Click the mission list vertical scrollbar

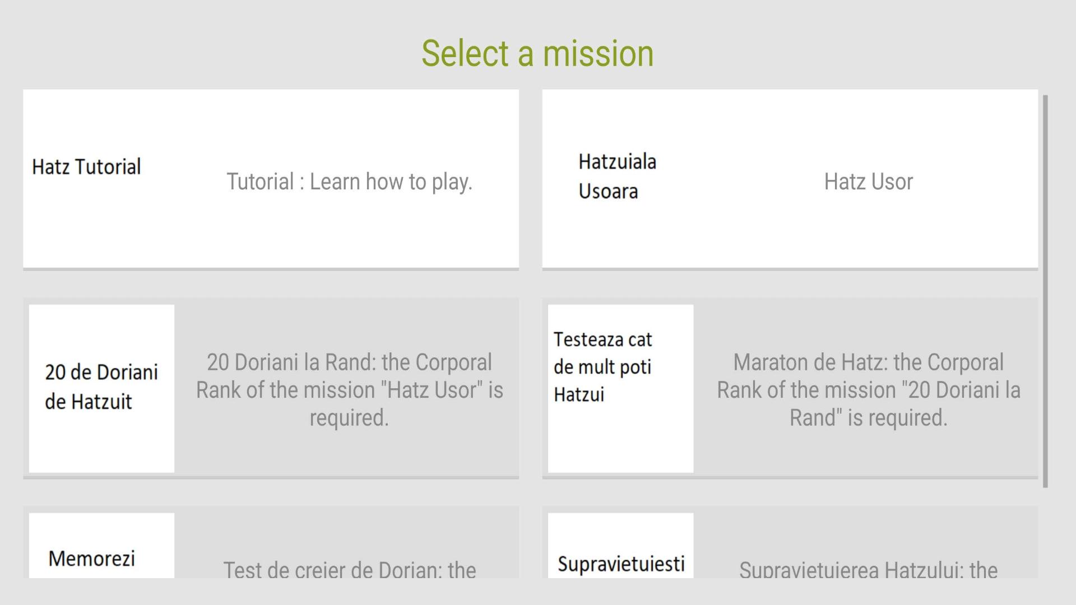point(1045,291)
